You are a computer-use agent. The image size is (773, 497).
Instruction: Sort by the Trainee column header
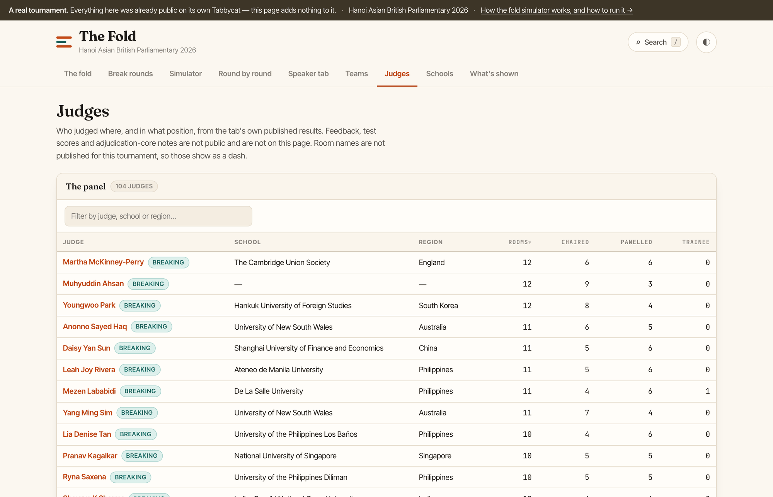[696, 242]
